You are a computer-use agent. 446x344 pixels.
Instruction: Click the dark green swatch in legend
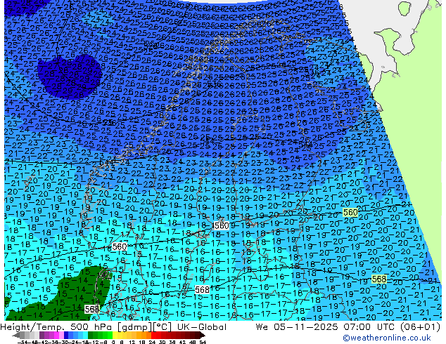[91, 335]
